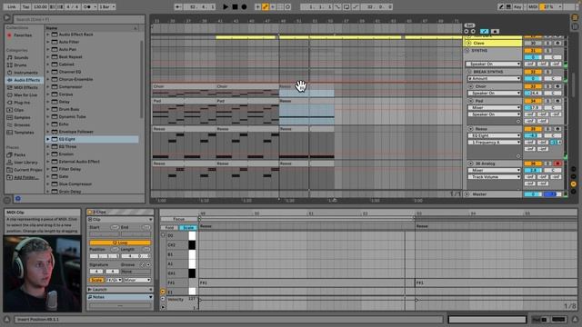Viewport: 582px width, 327px height.
Task: Open 36 Analog Track Volume chooser
Action: pyautogui.click(x=494, y=177)
